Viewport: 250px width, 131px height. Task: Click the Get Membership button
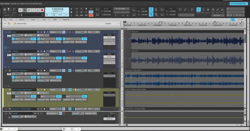(x=239, y=3)
